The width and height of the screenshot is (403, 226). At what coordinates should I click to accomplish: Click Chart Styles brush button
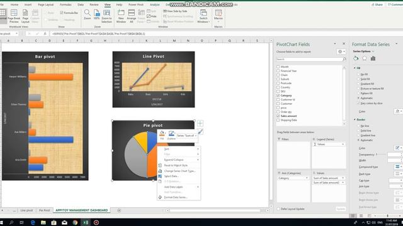(200, 132)
